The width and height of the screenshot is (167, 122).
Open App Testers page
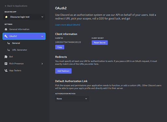point(15,71)
